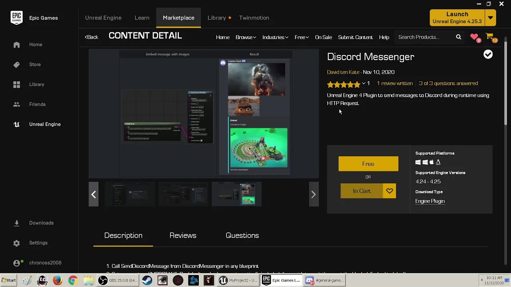
Task: Launch Unreal Engine 4.25.3
Action: (458, 18)
